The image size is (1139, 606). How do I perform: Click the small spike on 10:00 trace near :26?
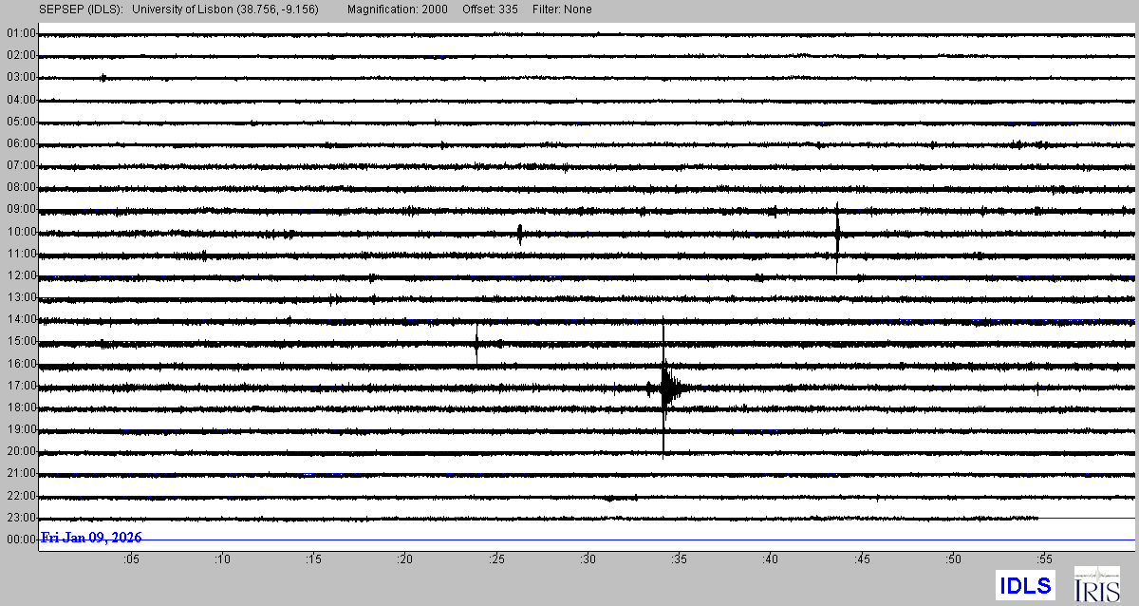520,234
